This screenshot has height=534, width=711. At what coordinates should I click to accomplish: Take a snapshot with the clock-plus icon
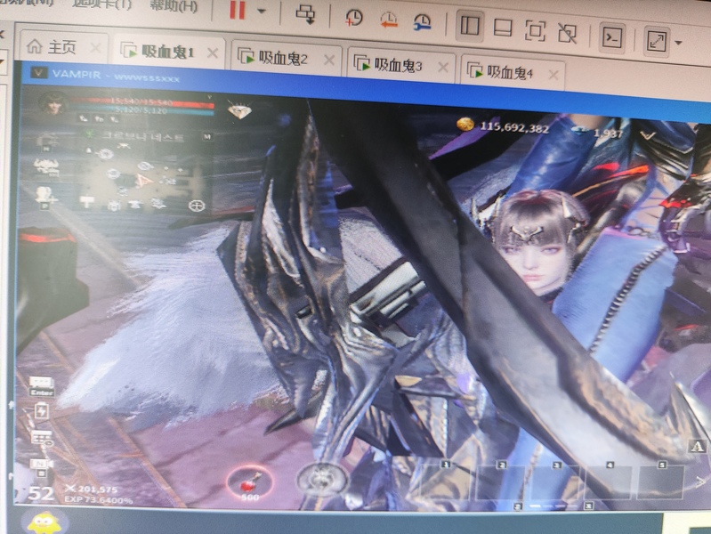coord(353,18)
